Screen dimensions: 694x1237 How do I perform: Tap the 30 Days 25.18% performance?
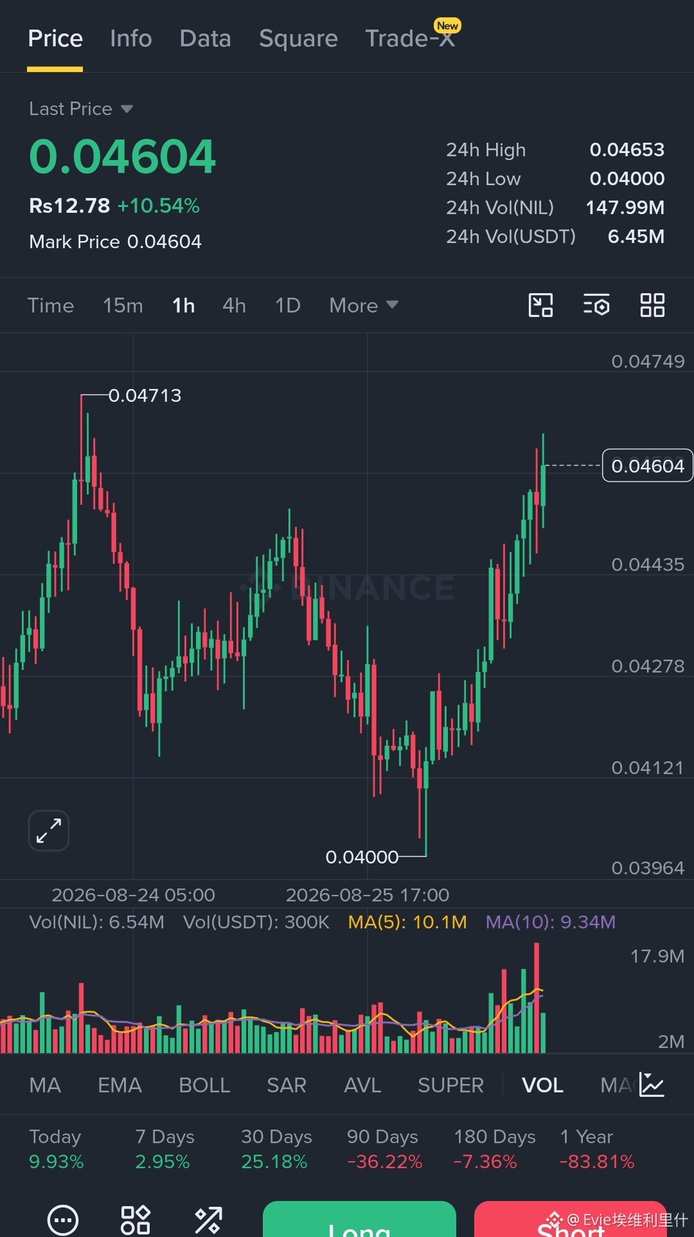point(276,1149)
